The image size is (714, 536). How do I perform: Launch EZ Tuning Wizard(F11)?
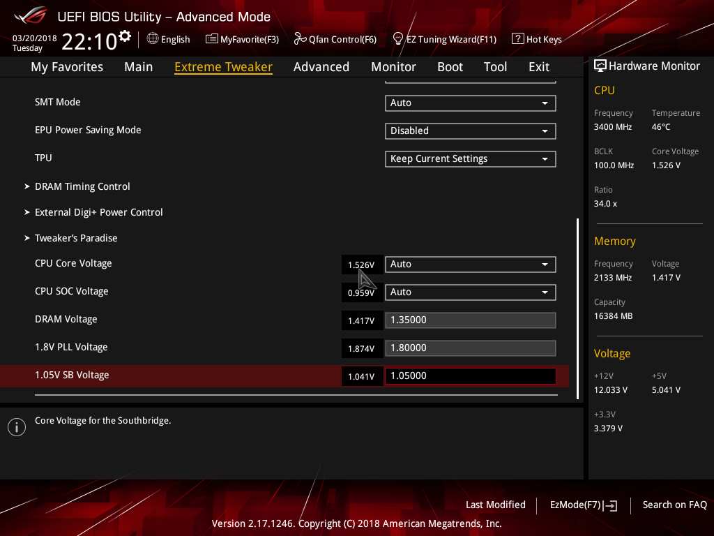point(444,39)
